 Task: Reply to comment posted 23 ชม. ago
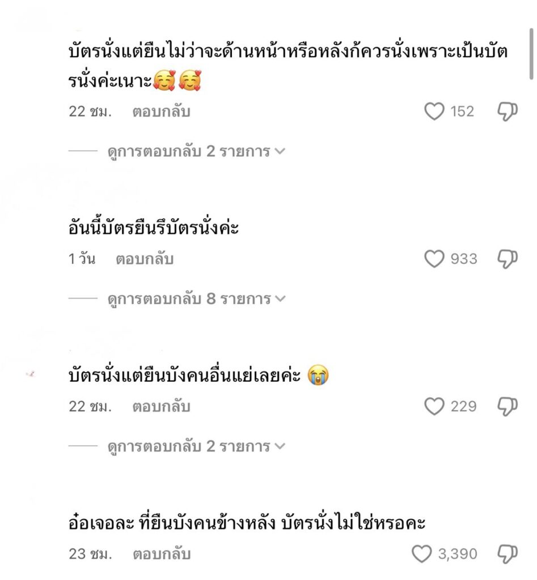161,554
